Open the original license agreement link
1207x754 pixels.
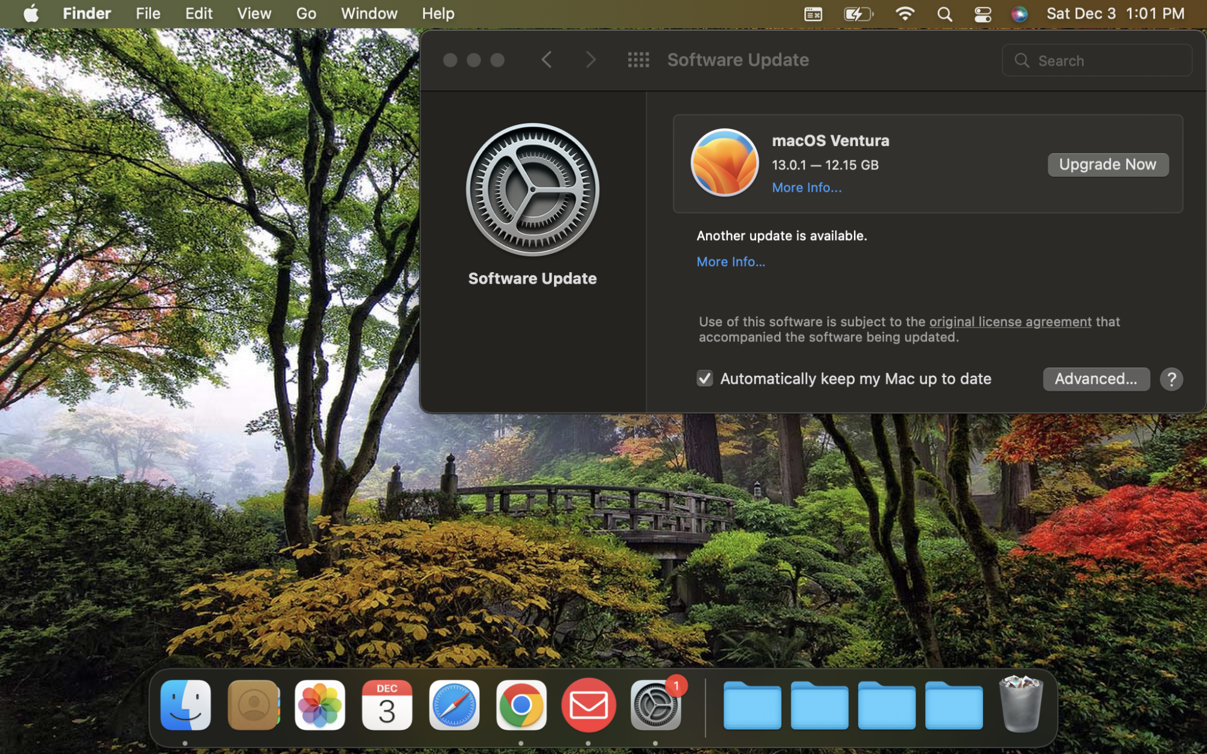pyautogui.click(x=1010, y=322)
